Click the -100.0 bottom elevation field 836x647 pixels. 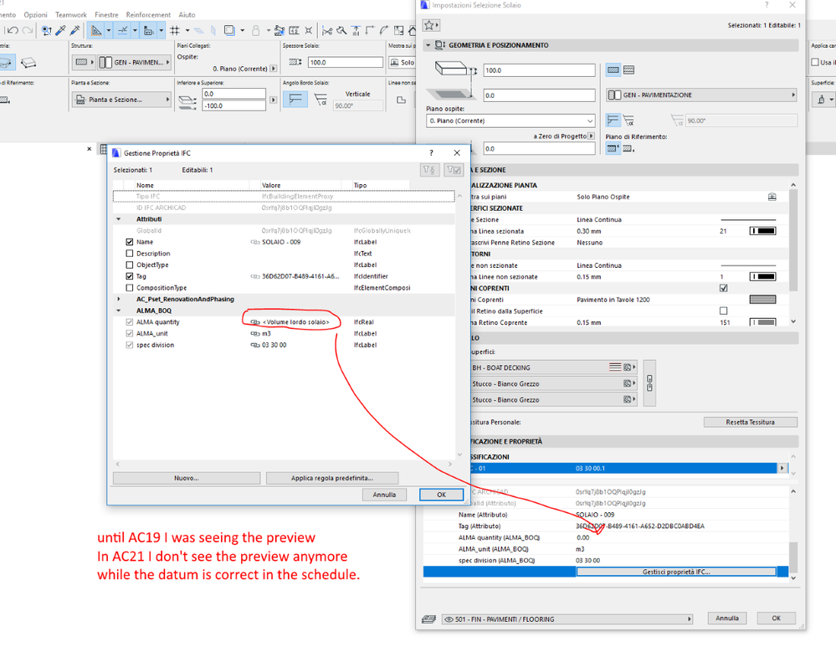click(233, 105)
